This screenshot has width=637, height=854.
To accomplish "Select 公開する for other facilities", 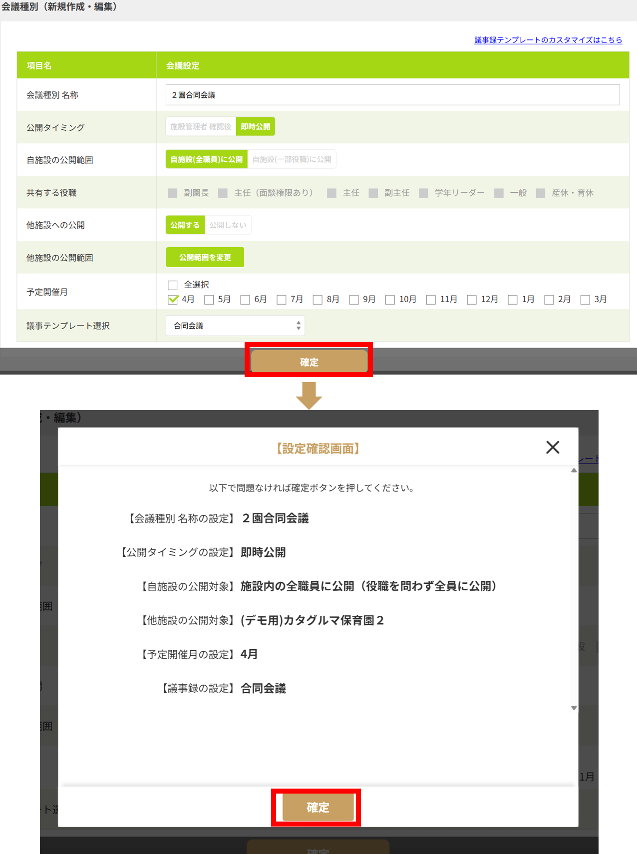I will pos(185,225).
